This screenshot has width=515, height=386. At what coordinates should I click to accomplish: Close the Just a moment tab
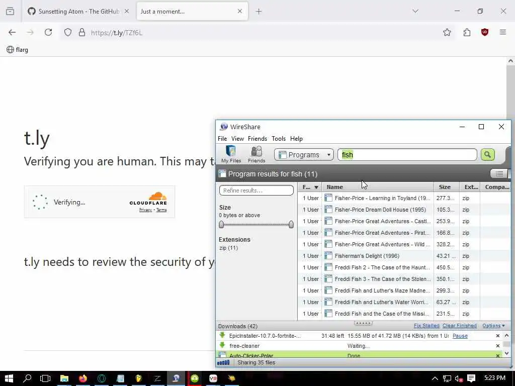(x=240, y=11)
